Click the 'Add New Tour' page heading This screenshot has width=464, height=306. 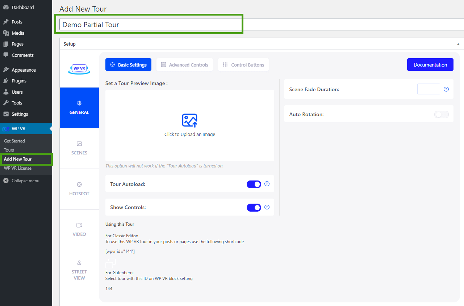pyautogui.click(x=83, y=9)
